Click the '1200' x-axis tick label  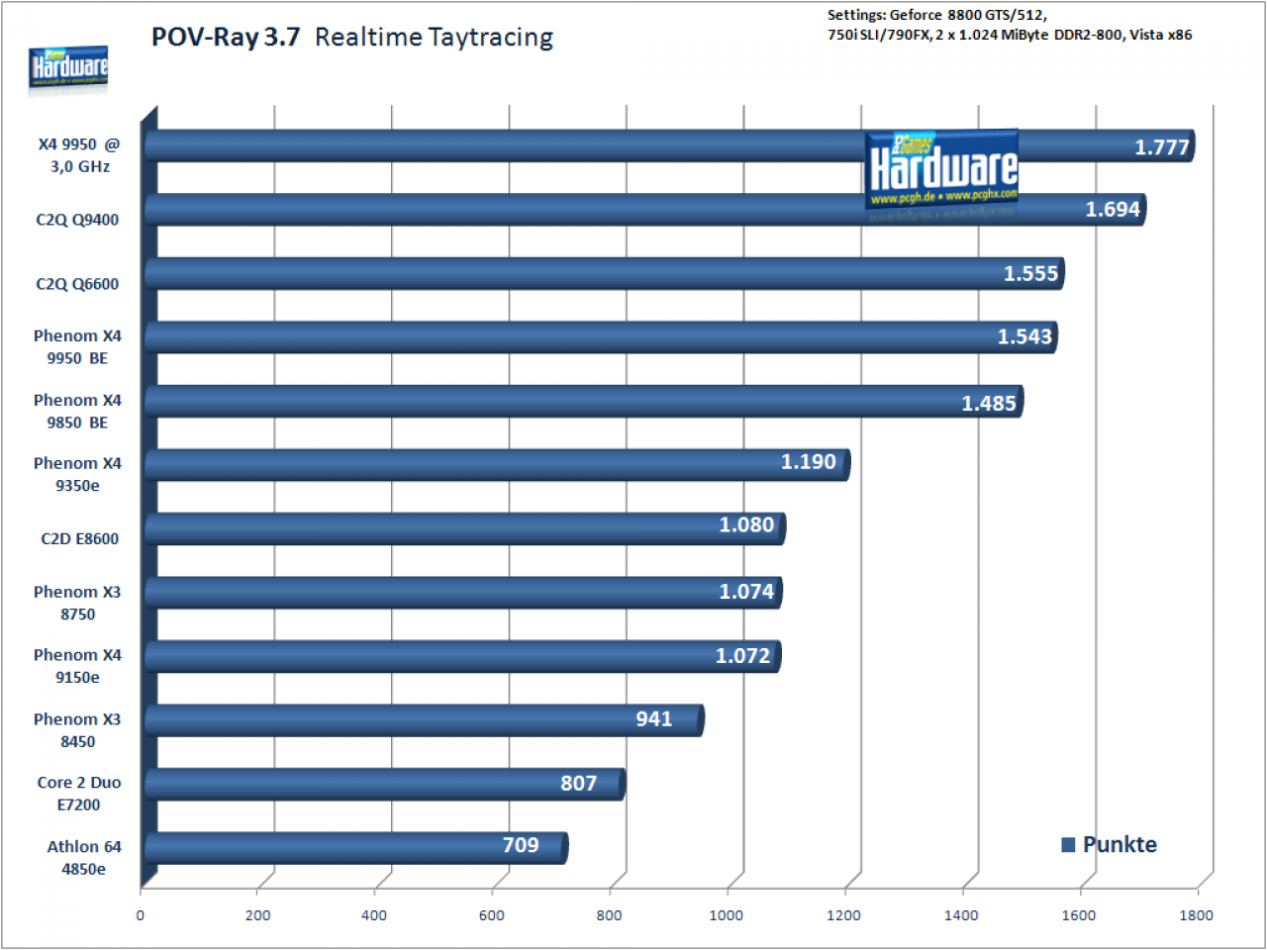pos(843,915)
